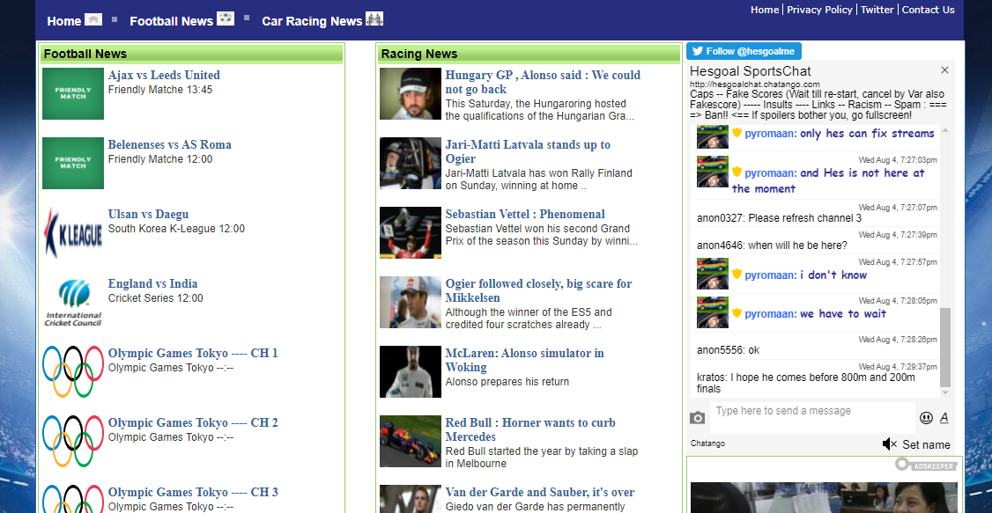This screenshot has height=513, width=992.
Task: Open the emoji smiley picker
Action: (x=926, y=418)
